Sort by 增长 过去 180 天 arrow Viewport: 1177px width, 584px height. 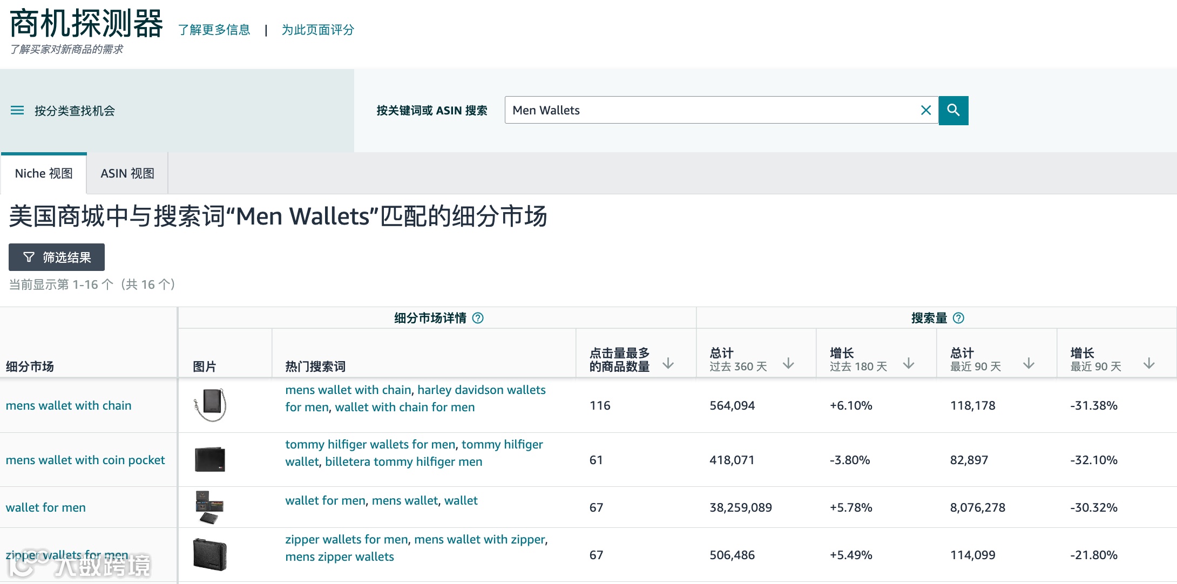[909, 363]
